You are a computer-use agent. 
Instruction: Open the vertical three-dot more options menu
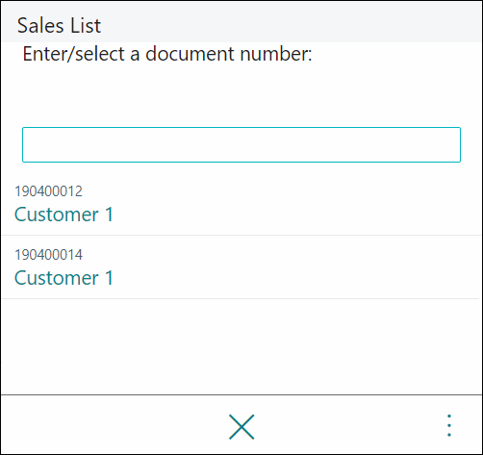click(x=449, y=425)
